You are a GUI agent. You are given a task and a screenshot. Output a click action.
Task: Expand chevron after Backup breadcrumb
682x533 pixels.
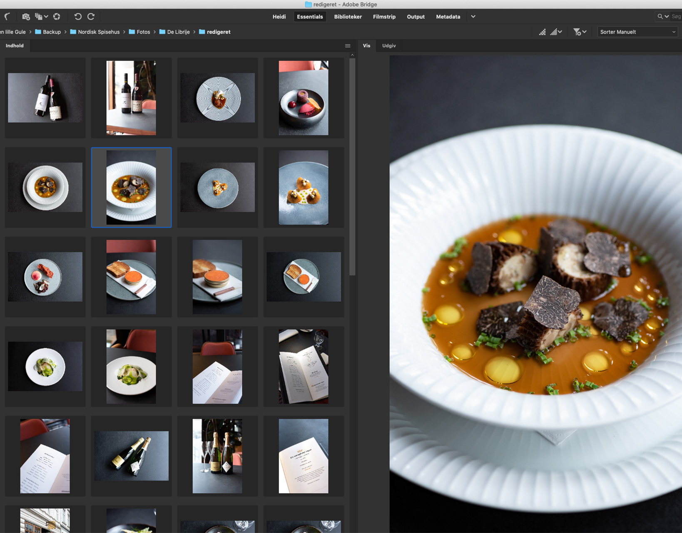tap(65, 32)
